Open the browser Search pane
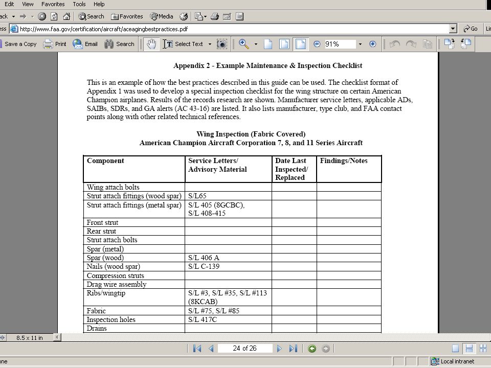This screenshot has width=491, height=368. pos(91,16)
